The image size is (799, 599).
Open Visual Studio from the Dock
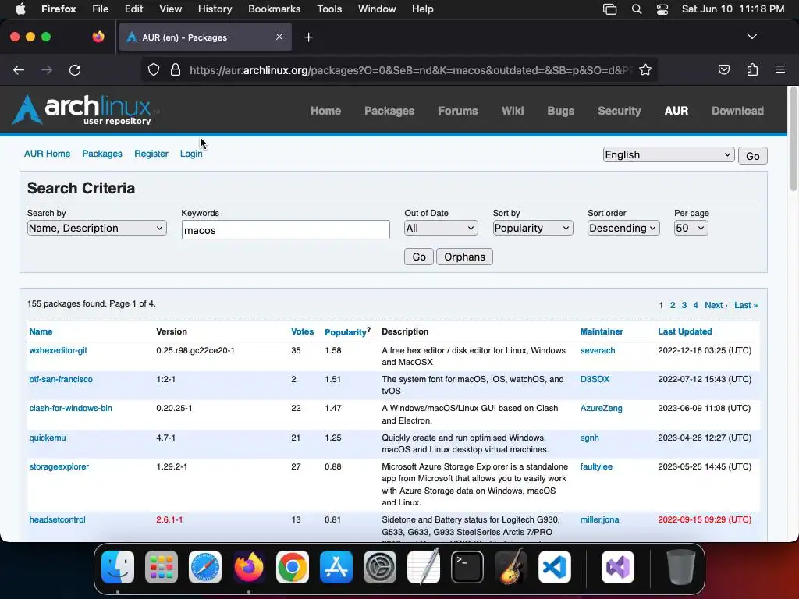(618, 567)
